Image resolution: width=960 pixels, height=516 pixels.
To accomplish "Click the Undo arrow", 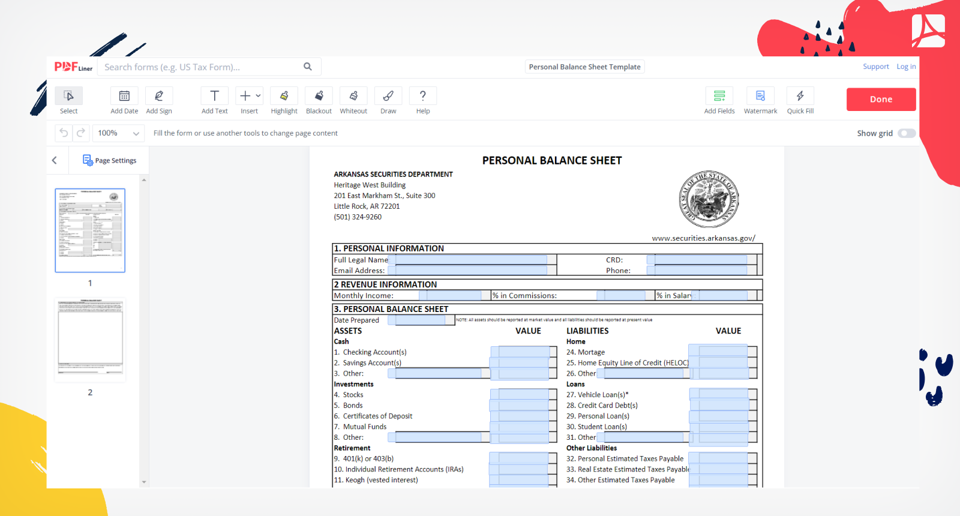I will [64, 133].
